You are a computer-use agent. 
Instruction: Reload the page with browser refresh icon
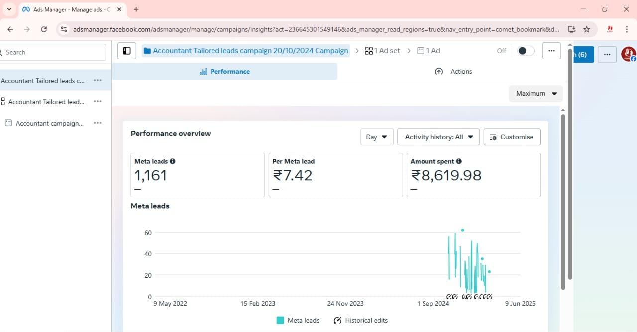coord(44,29)
